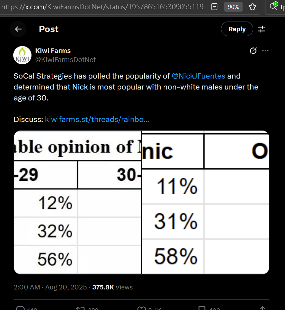This screenshot has height=310, width=285.
Task: Click the @KiwiFarmsDotNet handle
Action: (65, 60)
